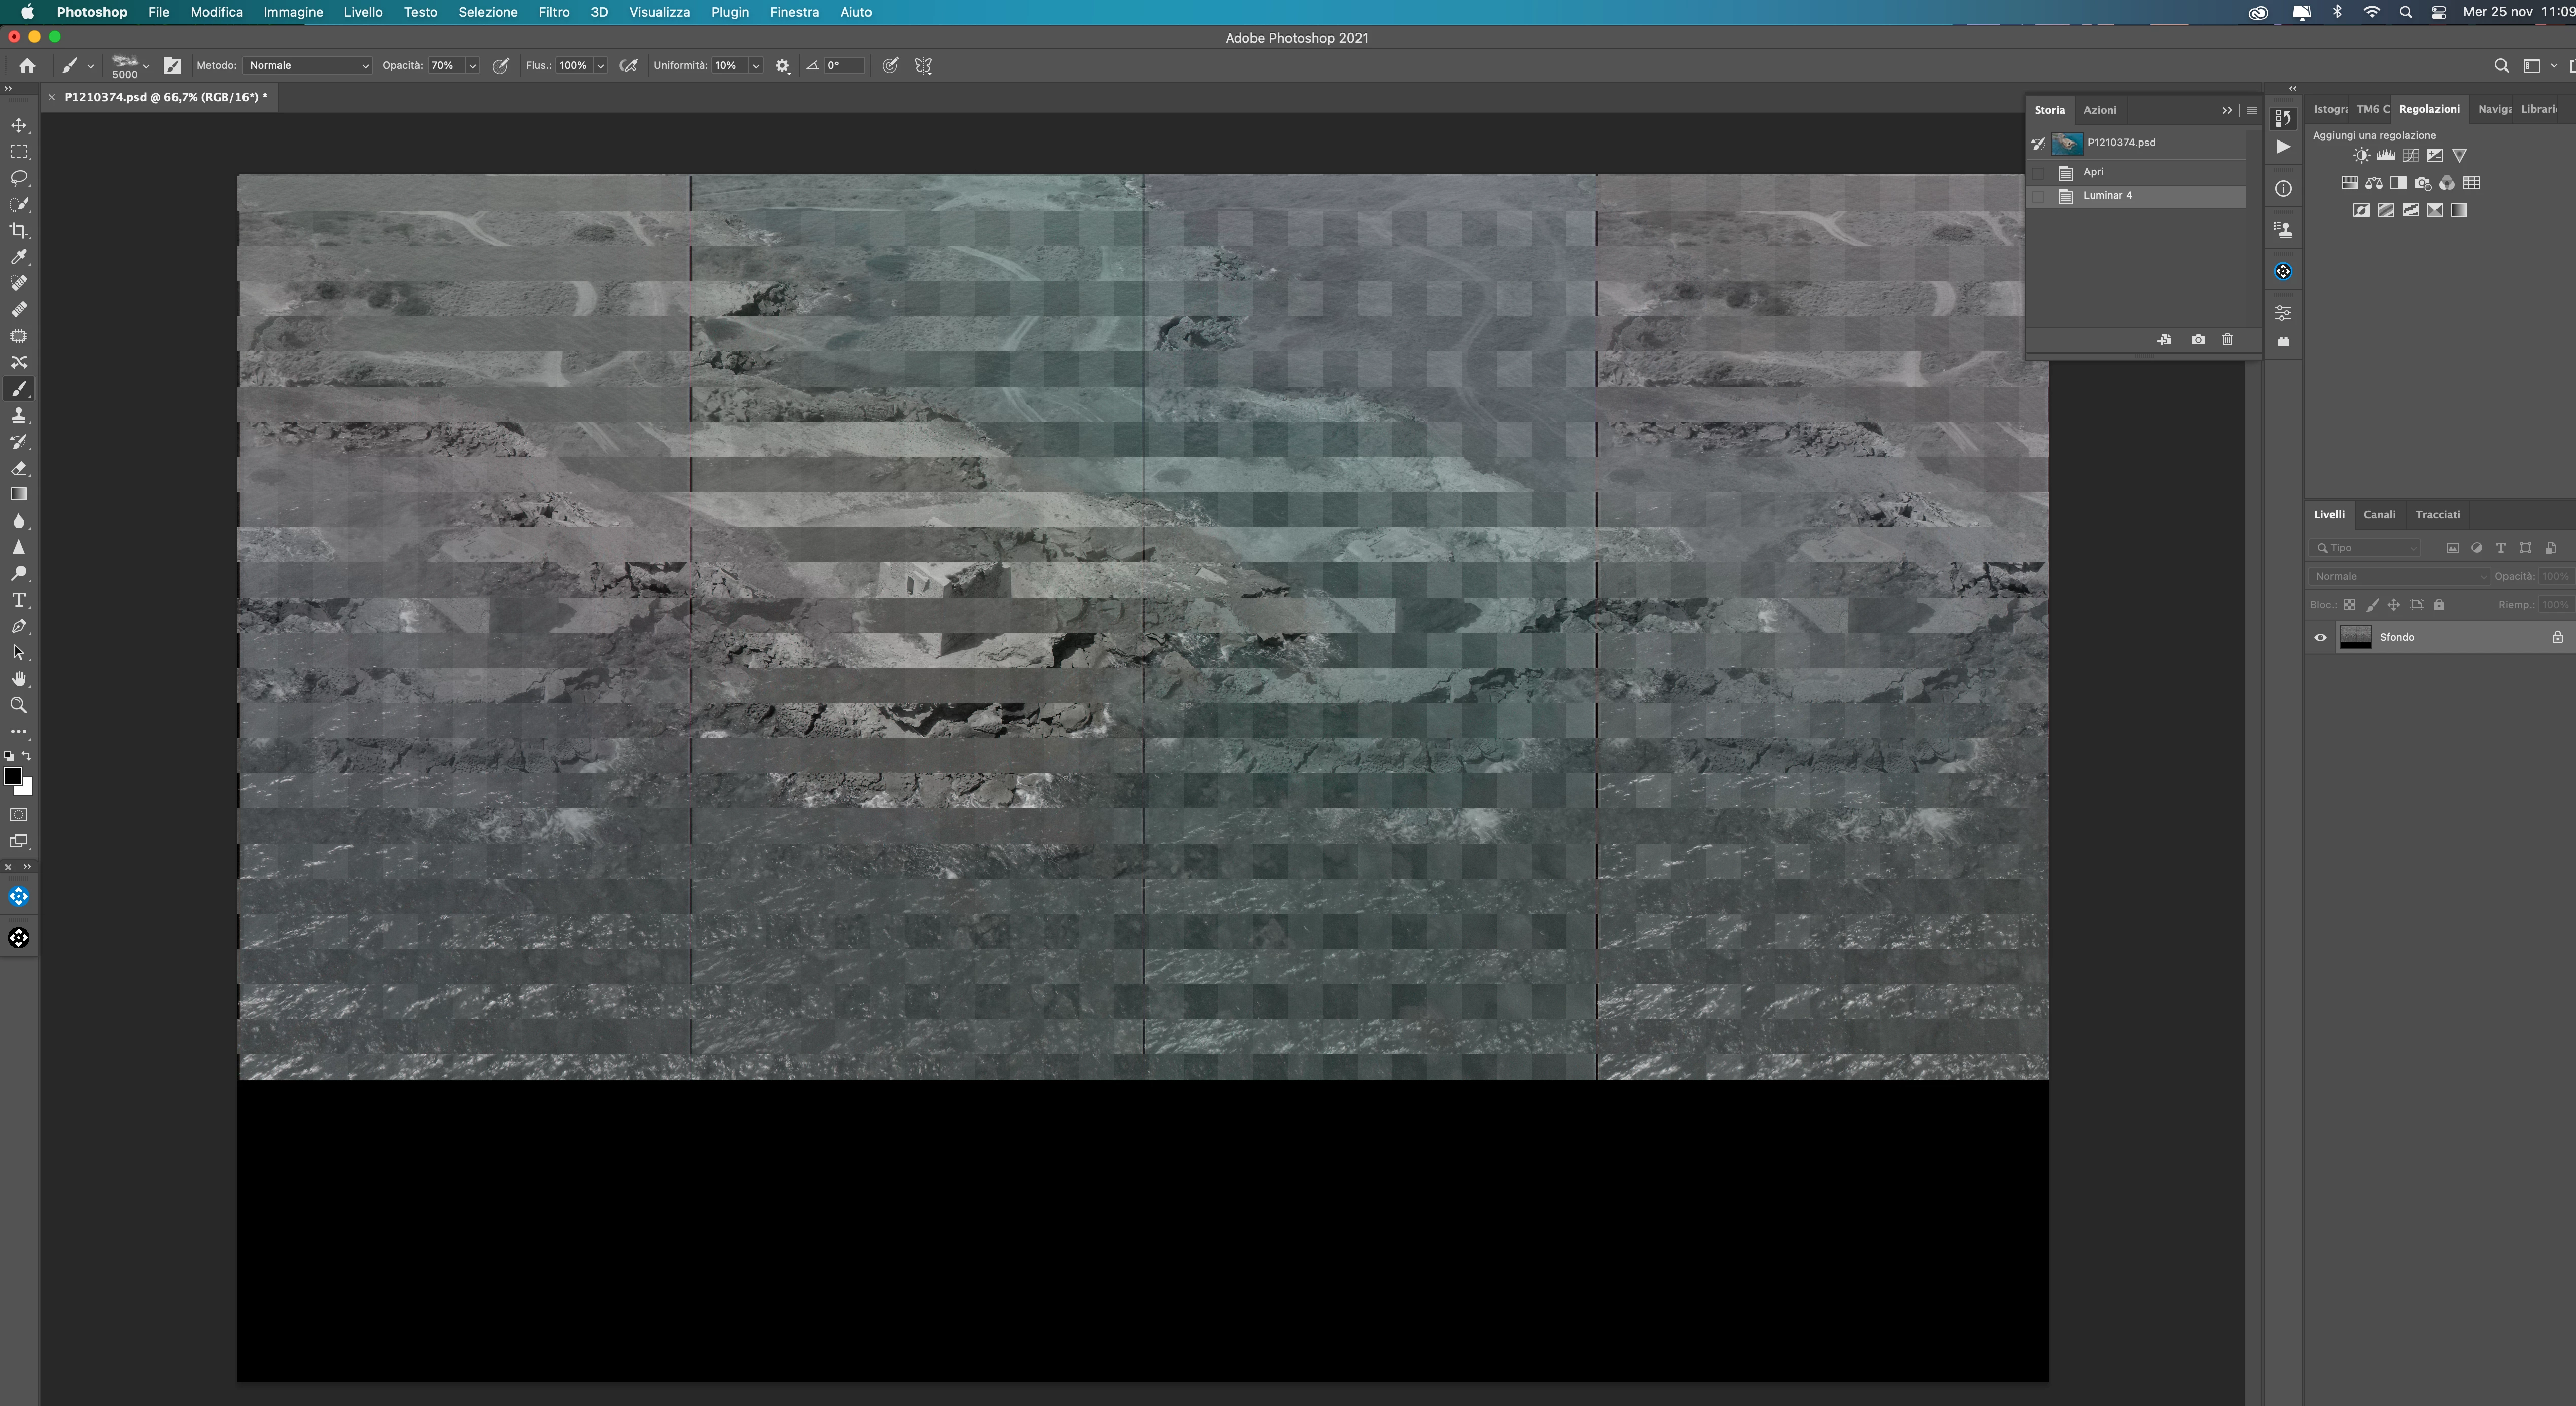Open the Filtro menu
Image resolution: width=2576 pixels, height=1406 pixels.
[553, 12]
